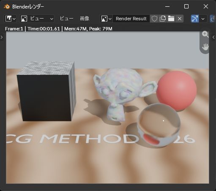Browse images with the image icon dropdown
Image resolution: width=216 pixels, height=191 pixels.
[x=106, y=19]
